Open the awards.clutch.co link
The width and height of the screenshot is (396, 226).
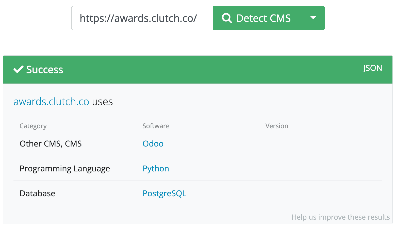(x=51, y=102)
